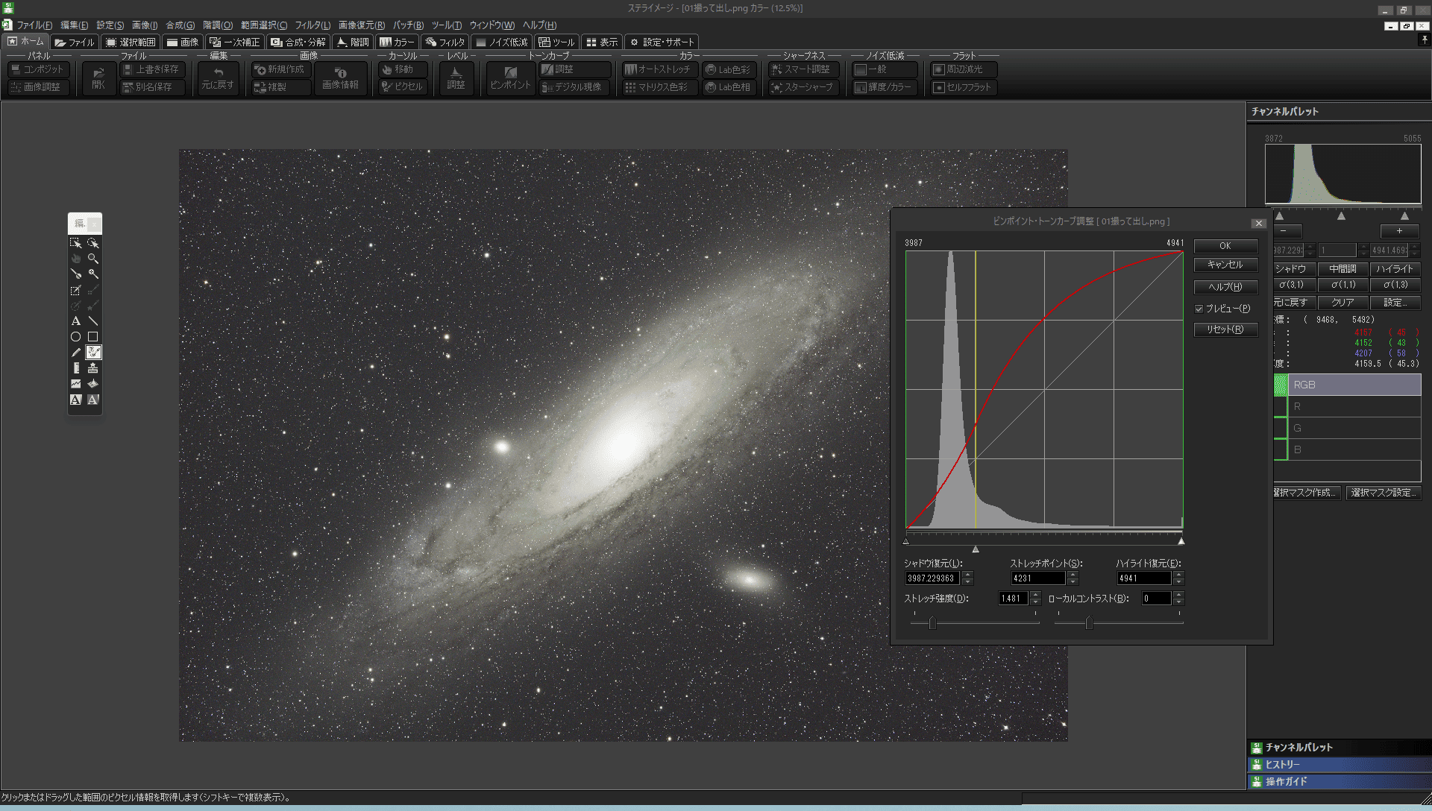The width and height of the screenshot is (1432, 811).
Task: Select the line drawing tool
Action: [93, 321]
